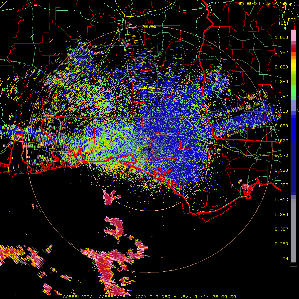Screen dimensions: 299x299
Task: Click the 9 MAY 25 09:39 timestamp
Action: pos(215,297)
